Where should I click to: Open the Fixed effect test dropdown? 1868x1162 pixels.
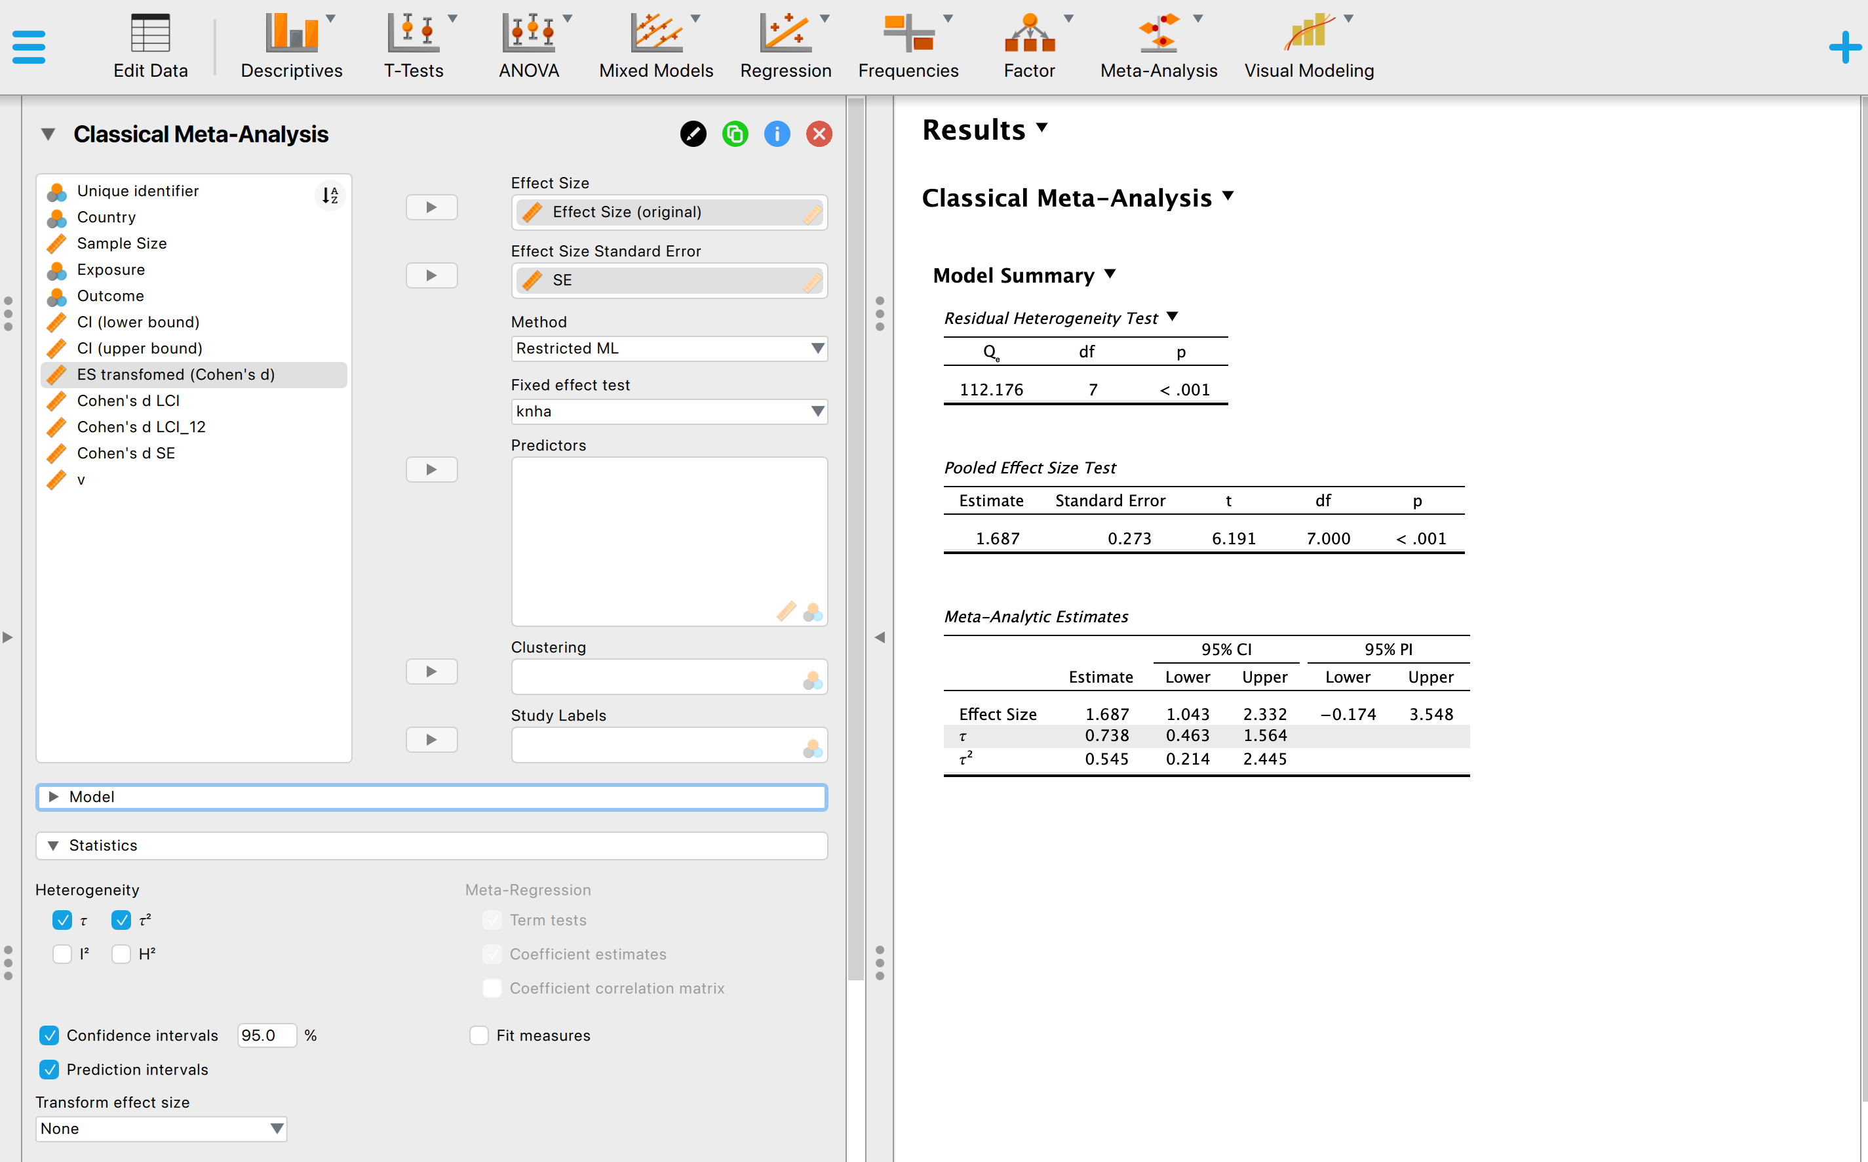click(x=669, y=412)
